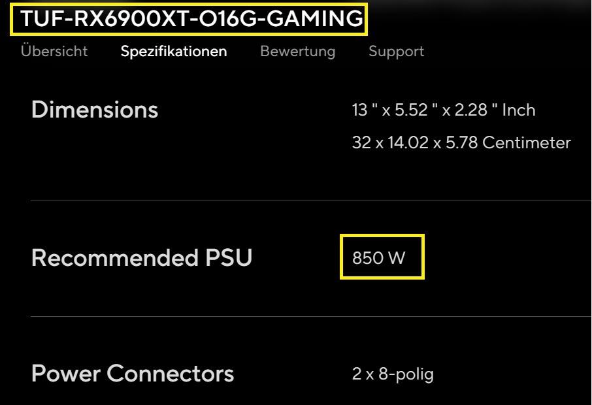Click the dimensions line given in inches

(444, 110)
